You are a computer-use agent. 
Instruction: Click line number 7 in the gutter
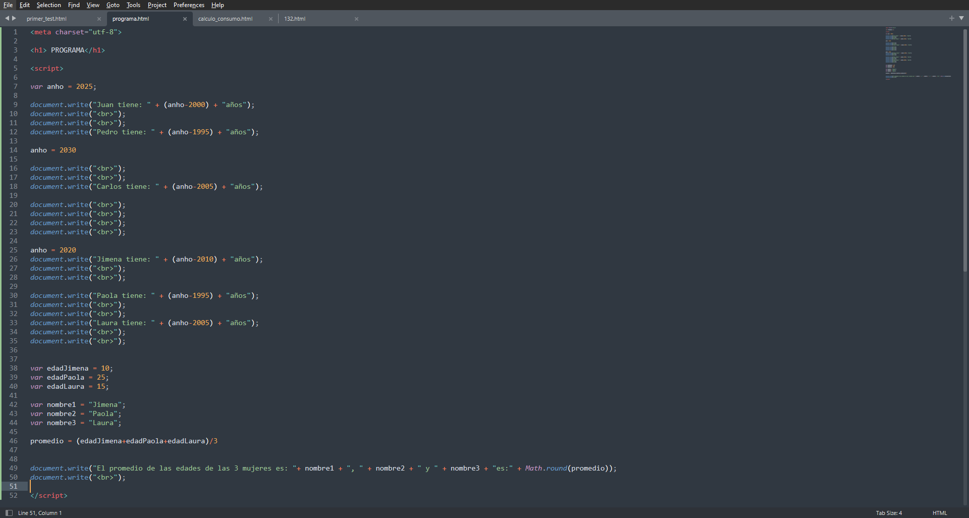[15, 86]
